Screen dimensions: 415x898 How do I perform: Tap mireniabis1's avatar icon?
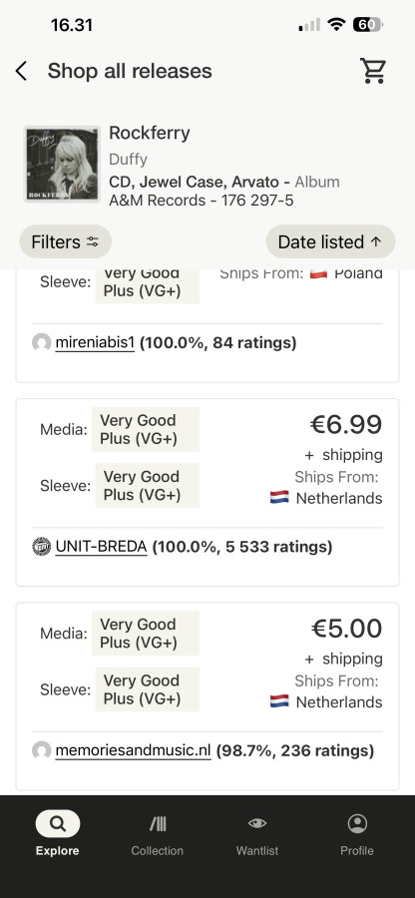(x=41, y=343)
